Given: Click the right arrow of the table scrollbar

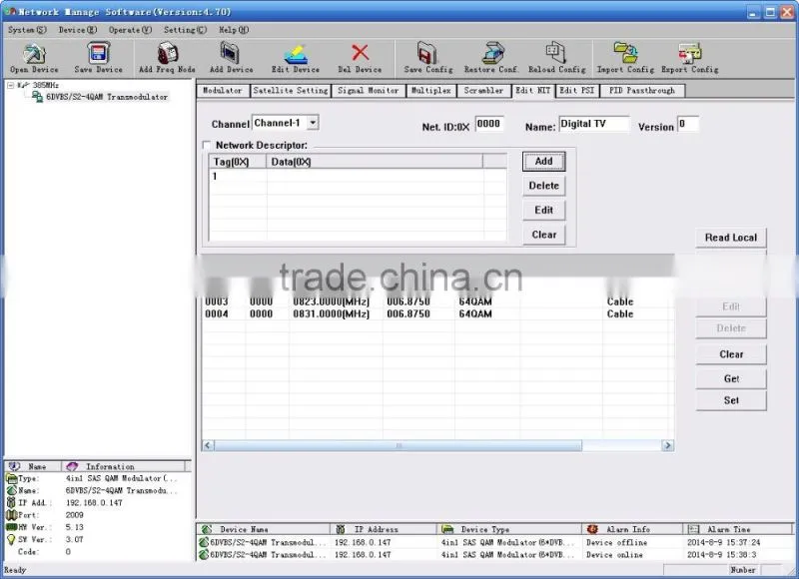Looking at the screenshot, I should point(667,445).
